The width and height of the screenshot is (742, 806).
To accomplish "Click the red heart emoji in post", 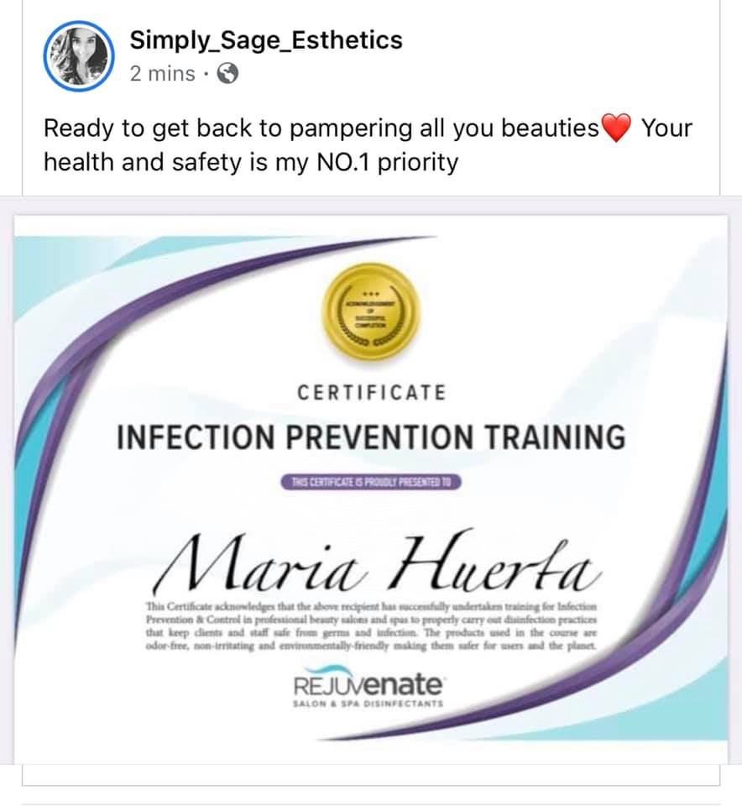I will click(615, 128).
